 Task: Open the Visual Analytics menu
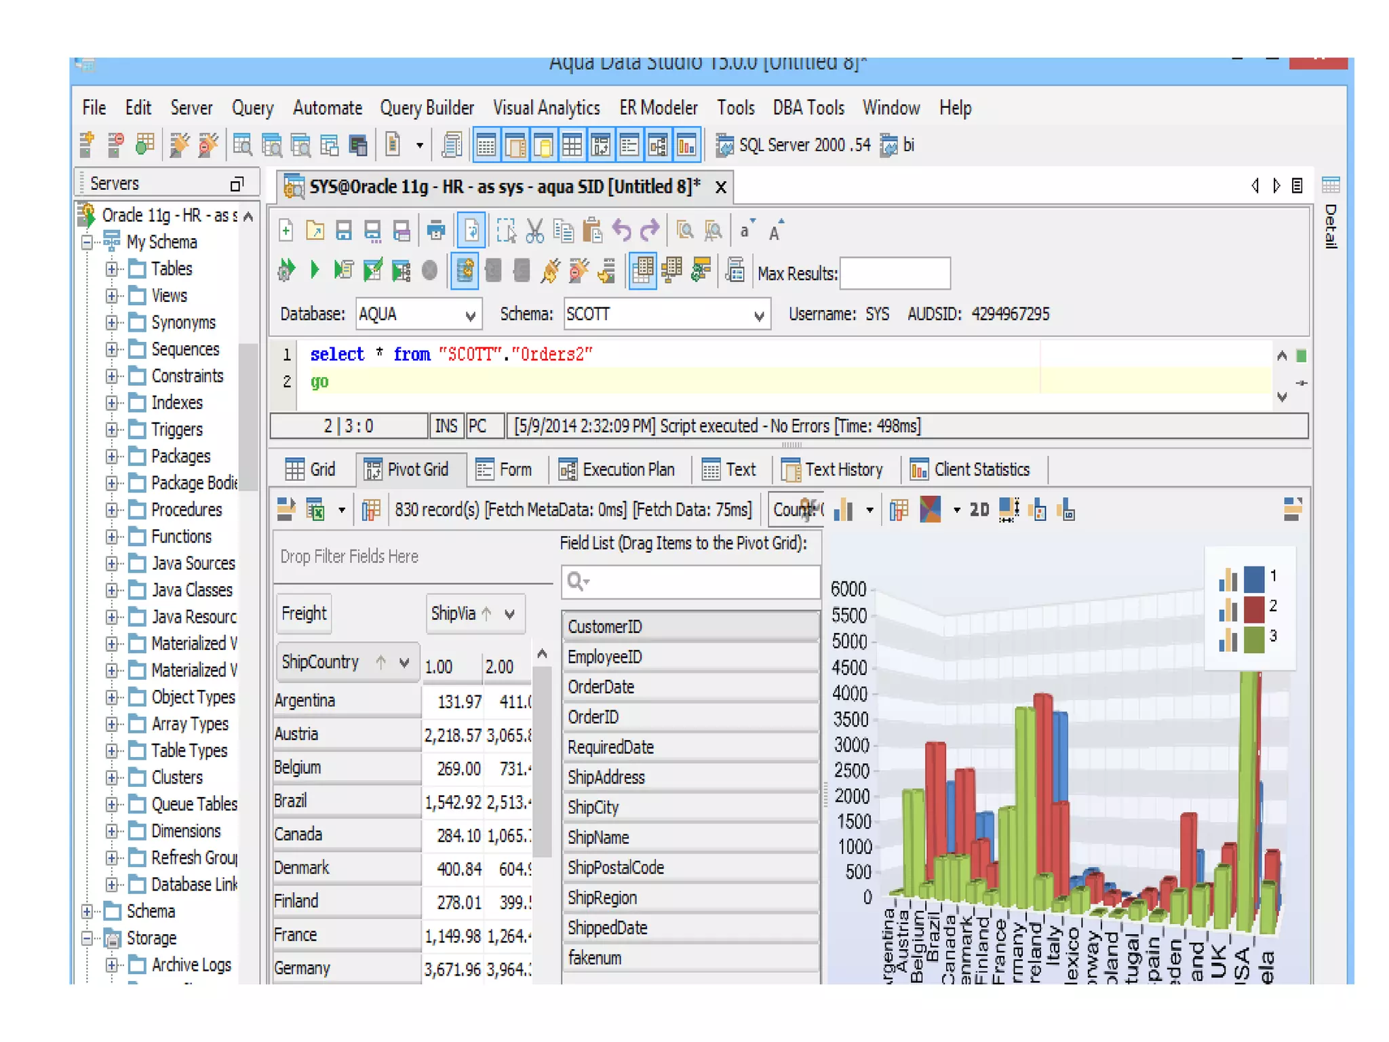(x=546, y=108)
